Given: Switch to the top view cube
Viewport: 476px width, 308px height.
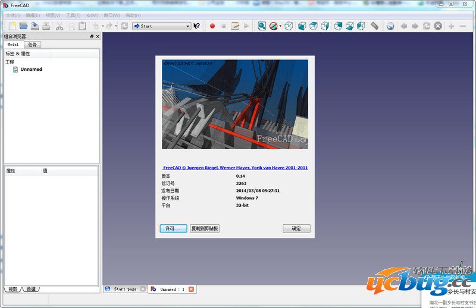Looking at the screenshot, I should (x=314, y=26).
